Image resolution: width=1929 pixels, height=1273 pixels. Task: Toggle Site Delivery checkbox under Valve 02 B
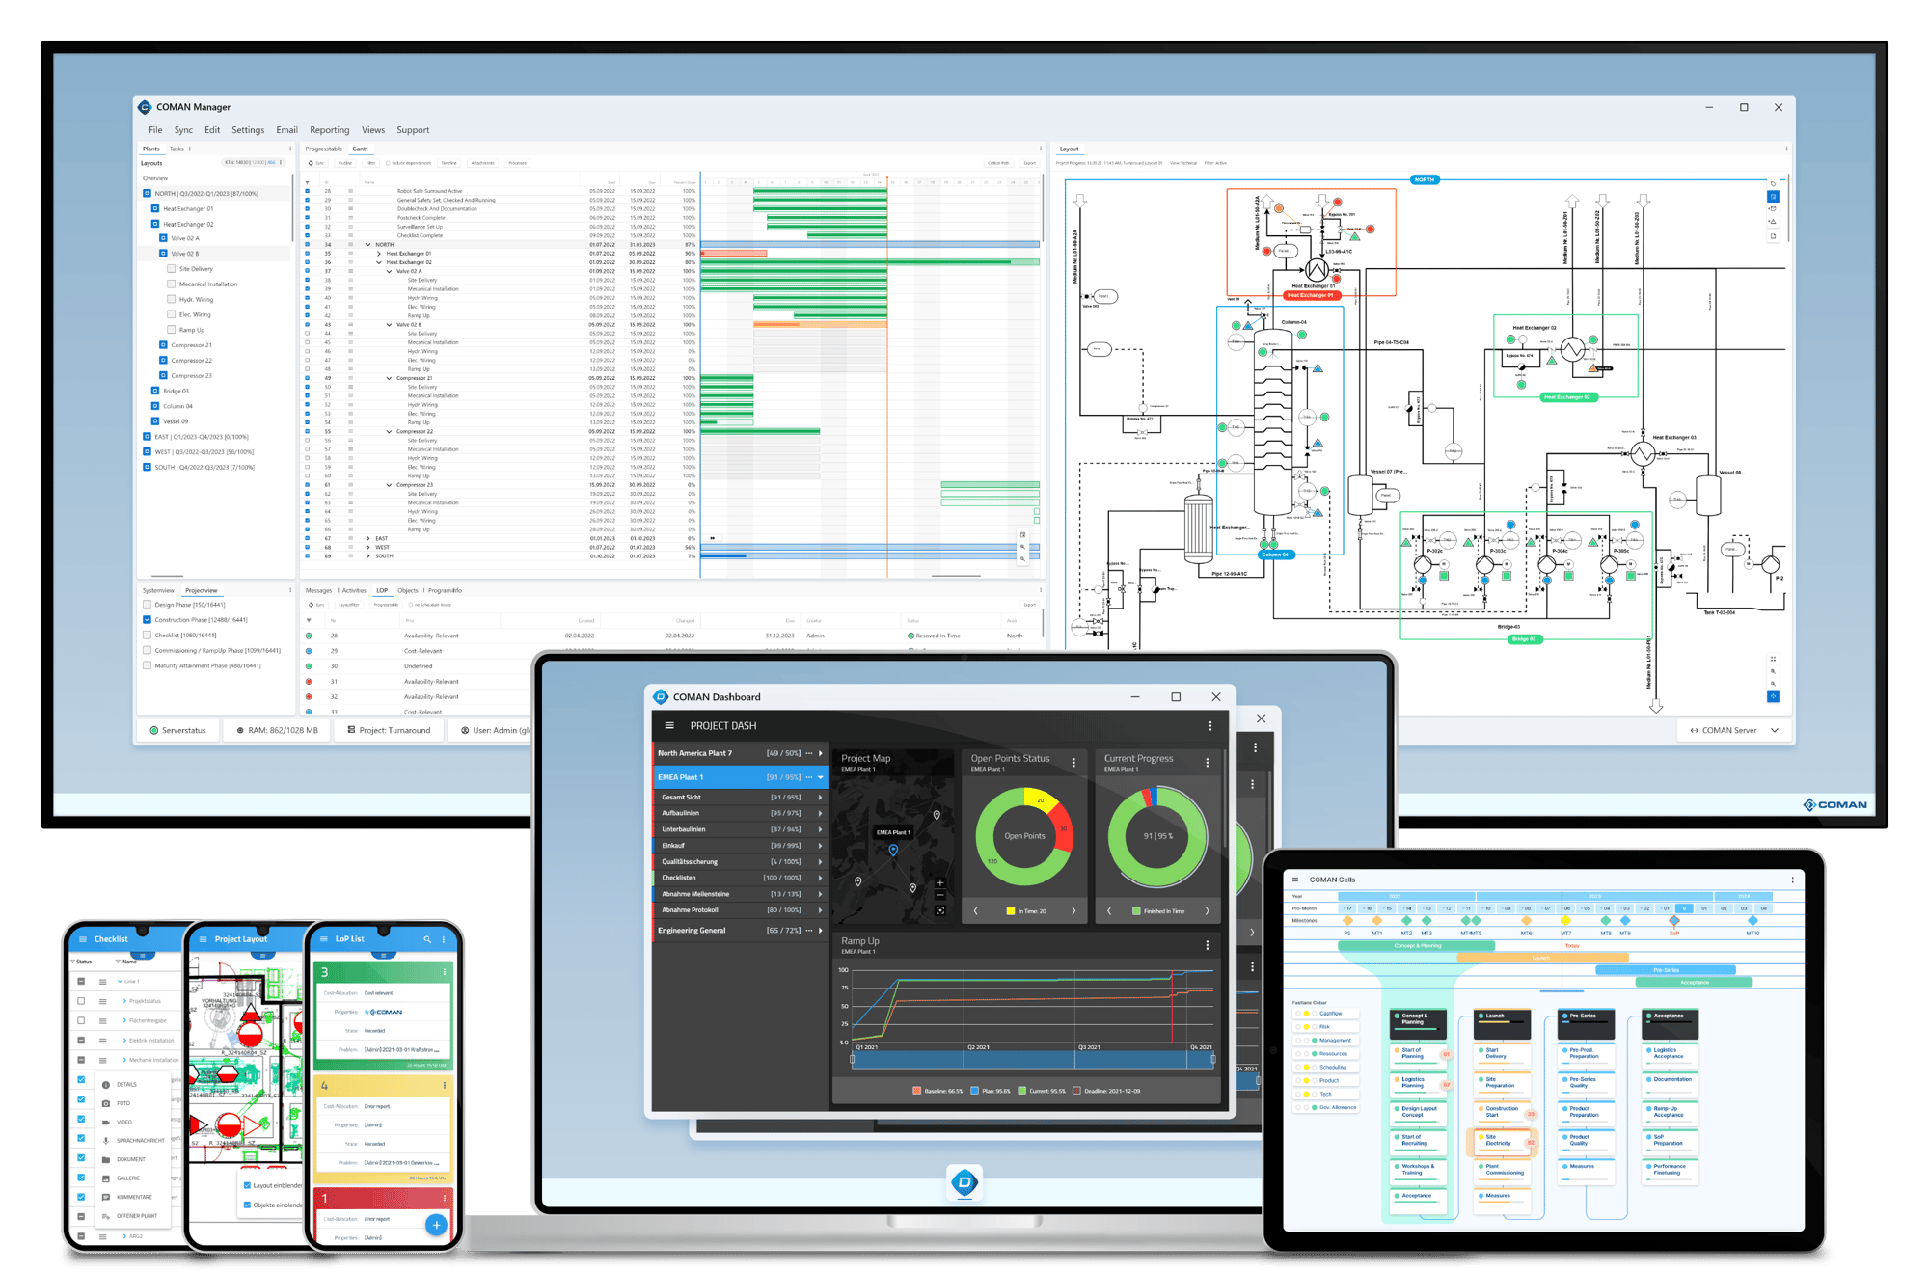pyautogui.click(x=172, y=269)
